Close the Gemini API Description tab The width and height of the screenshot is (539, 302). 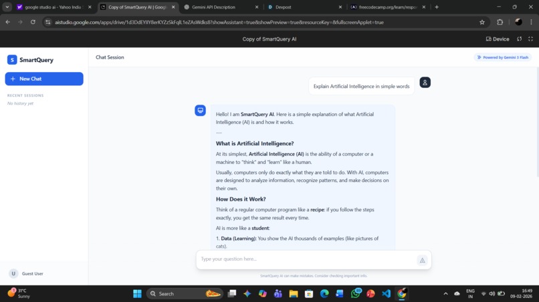pos(257,7)
